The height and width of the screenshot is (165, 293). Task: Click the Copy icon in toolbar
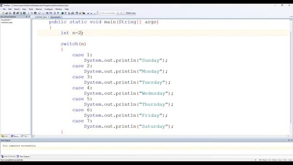[32, 13]
